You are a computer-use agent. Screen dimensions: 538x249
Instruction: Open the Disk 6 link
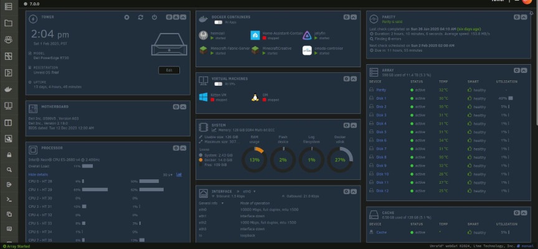click(381, 140)
